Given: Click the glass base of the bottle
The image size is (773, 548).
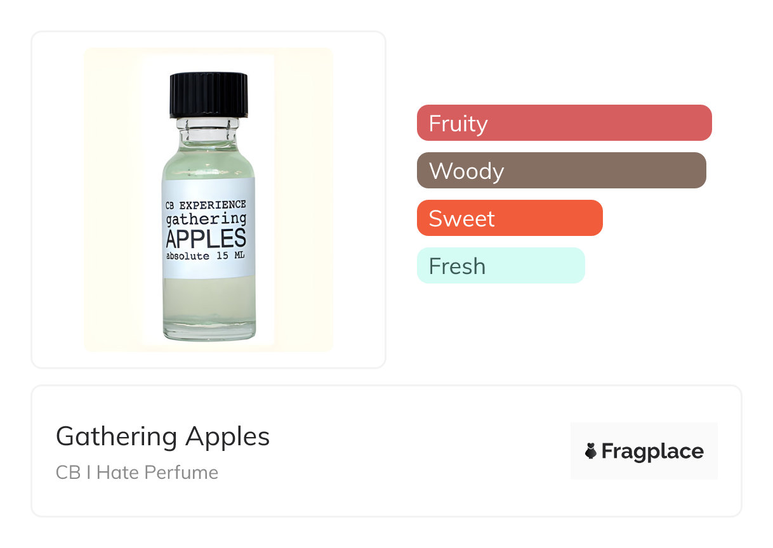Looking at the screenshot, I should pos(209,332).
